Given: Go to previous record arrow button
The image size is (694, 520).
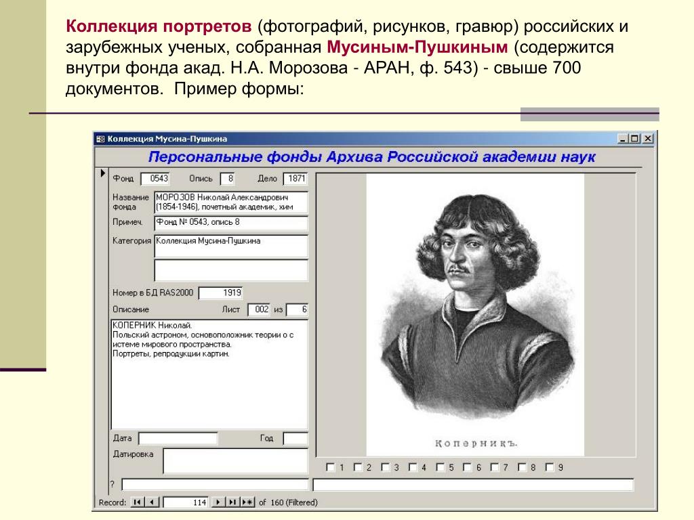Looking at the screenshot, I should (152, 502).
